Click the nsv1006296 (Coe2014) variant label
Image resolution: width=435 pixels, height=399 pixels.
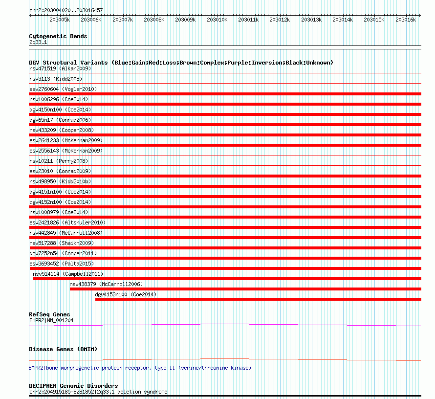click(59, 99)
